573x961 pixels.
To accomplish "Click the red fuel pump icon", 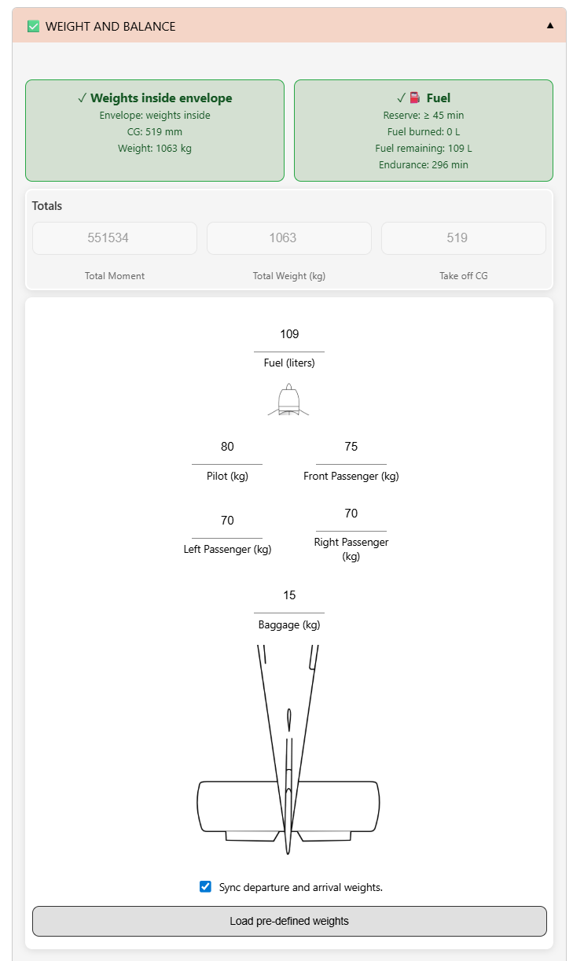I will click(x=415, y=98).
